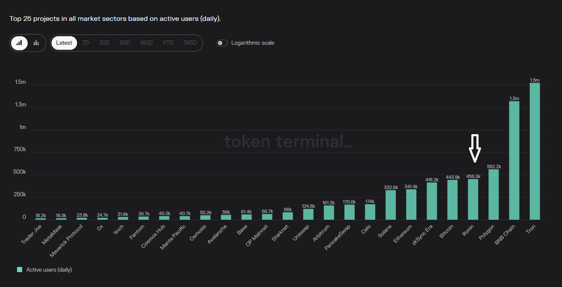Click the 124.8k value label
Viewport: 562px width, 287px height.
point(308,206)
